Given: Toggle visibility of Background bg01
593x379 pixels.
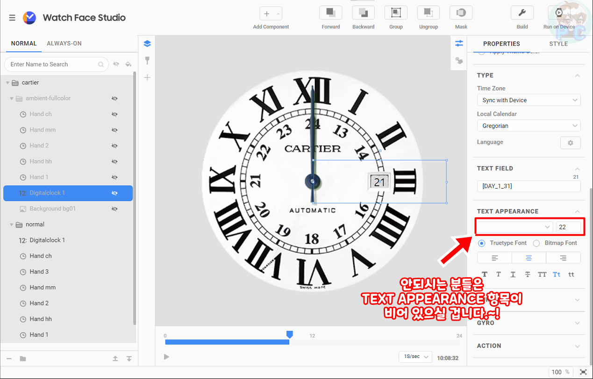Looking at the screenshot, I should tap(114, 209).
